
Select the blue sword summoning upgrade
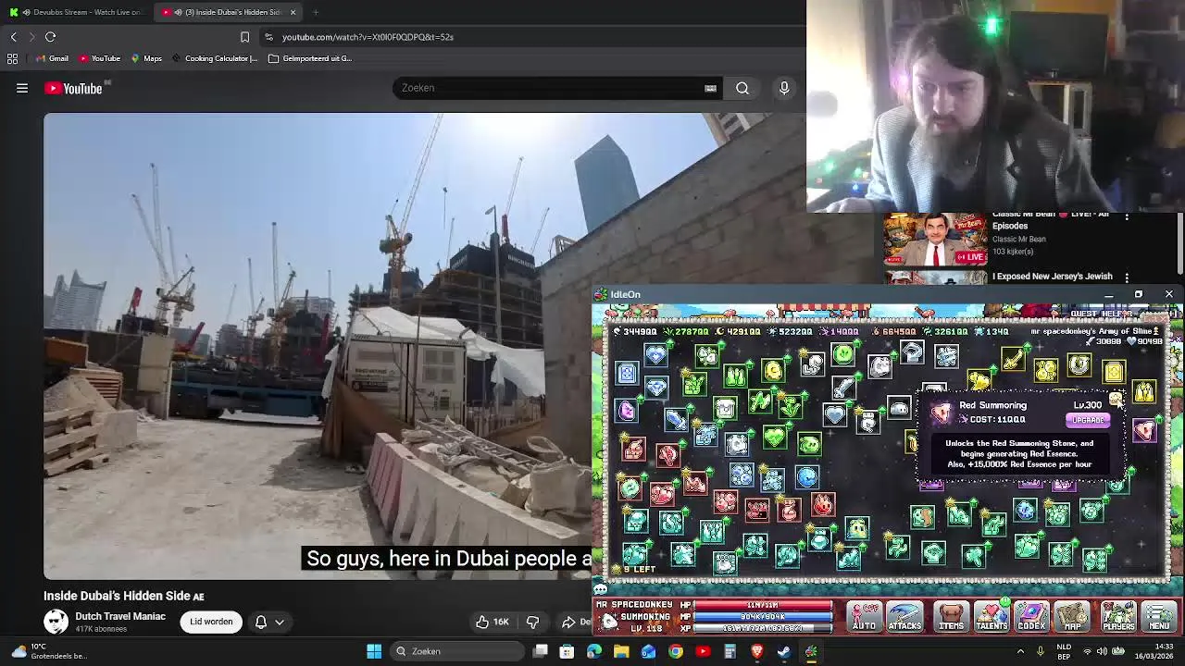(x=677, y=422)
